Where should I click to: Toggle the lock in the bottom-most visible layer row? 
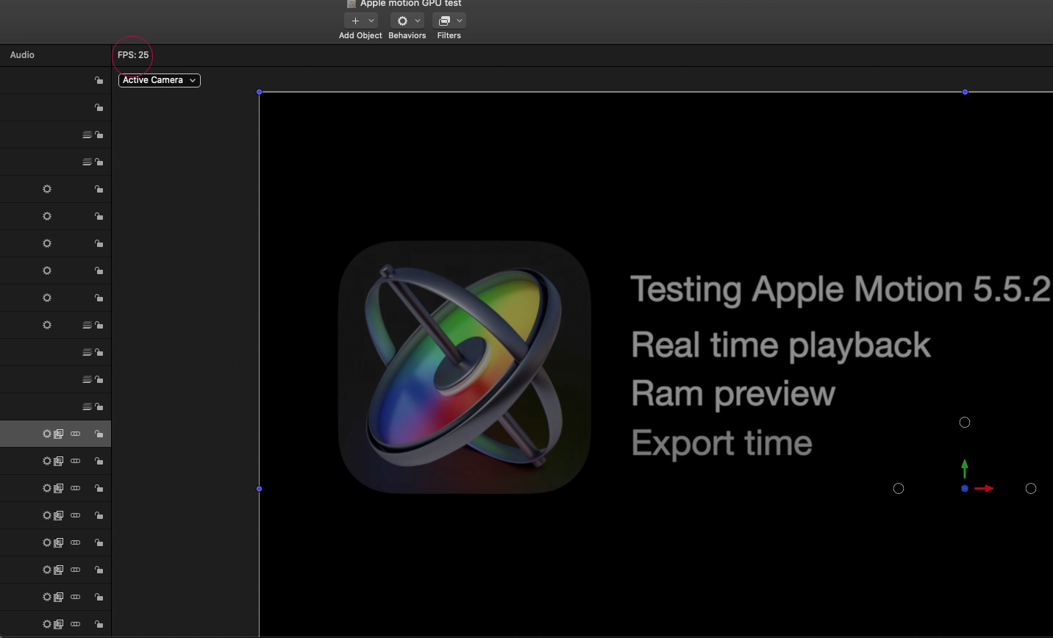[x=99, y=624]
